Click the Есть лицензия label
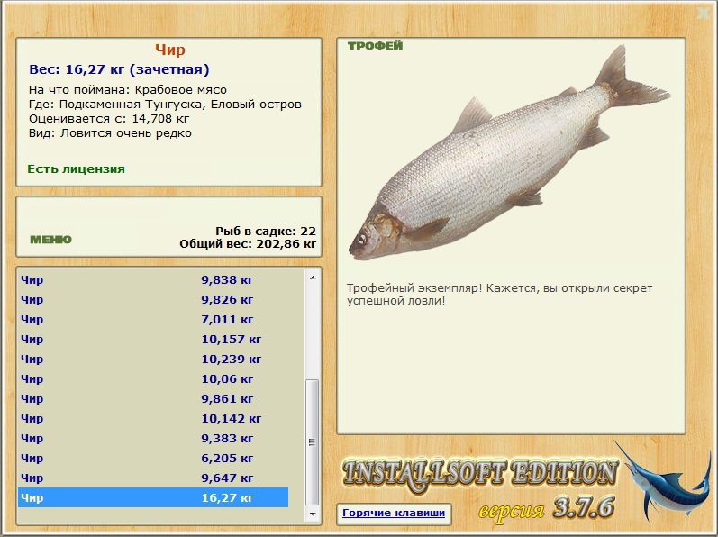The height and width of the screenshot is (537, 718). pyautogui.click(x=76, y=168)
